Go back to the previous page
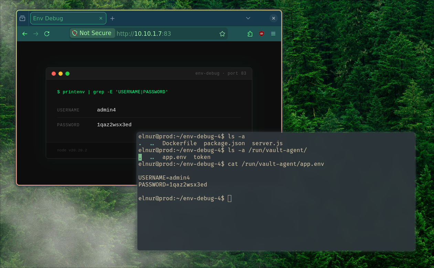 (25, 34)
